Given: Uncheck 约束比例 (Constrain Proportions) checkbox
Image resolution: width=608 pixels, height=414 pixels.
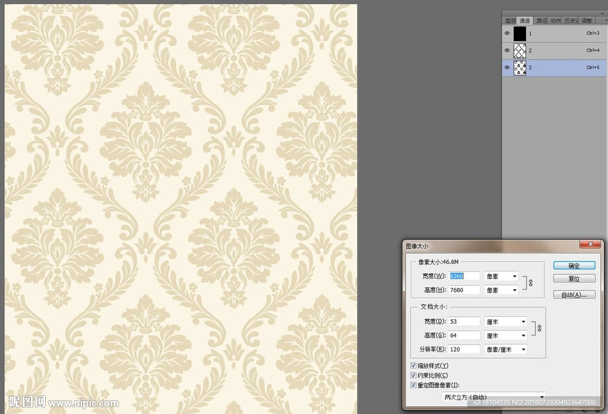Looking at the screenshot, I should (x=414, y=375).
